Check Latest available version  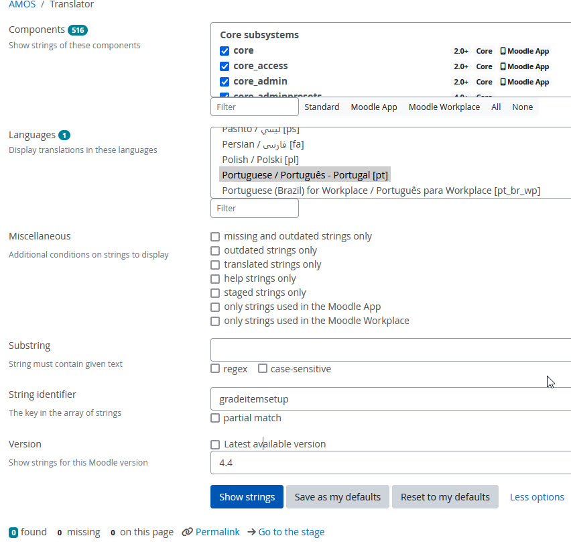[215, 444]
